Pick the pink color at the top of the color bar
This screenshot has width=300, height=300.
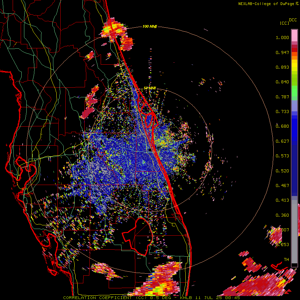click(294, 35)
